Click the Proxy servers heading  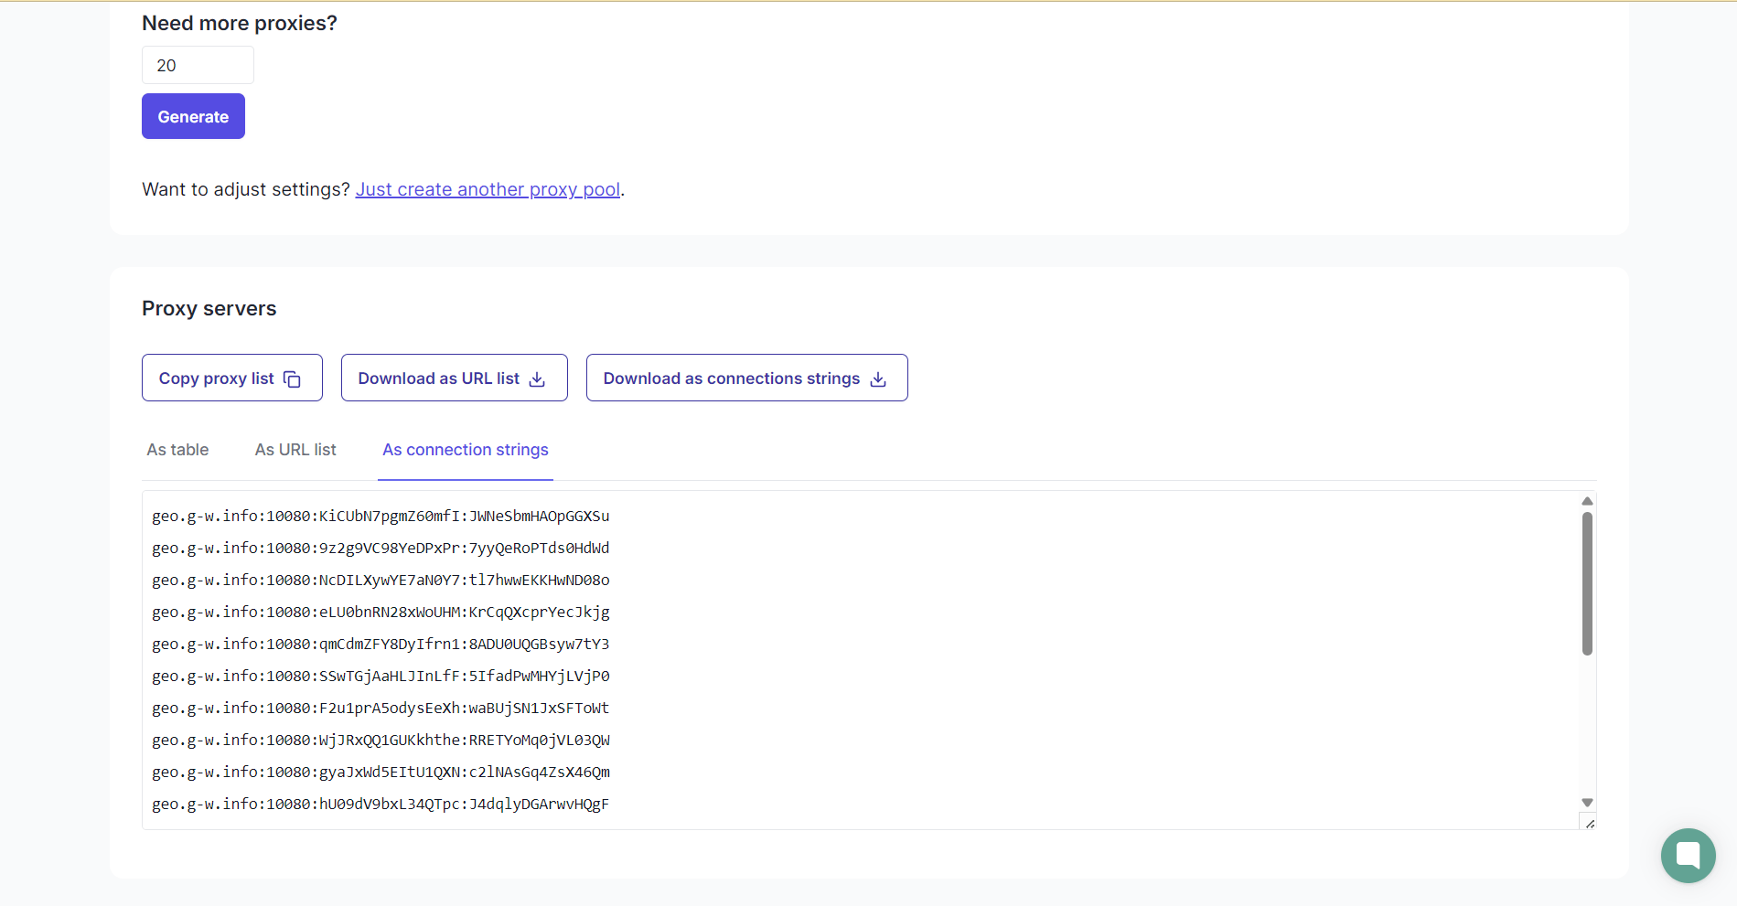(209, 309)
